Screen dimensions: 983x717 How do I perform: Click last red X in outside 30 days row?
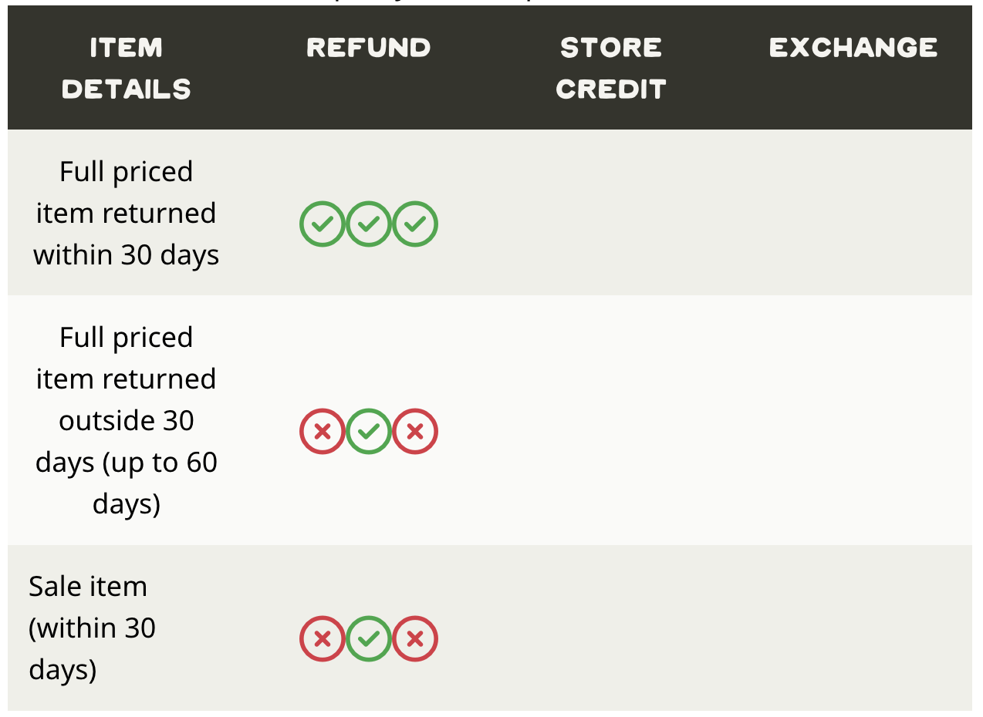click(x=415, y=431)
